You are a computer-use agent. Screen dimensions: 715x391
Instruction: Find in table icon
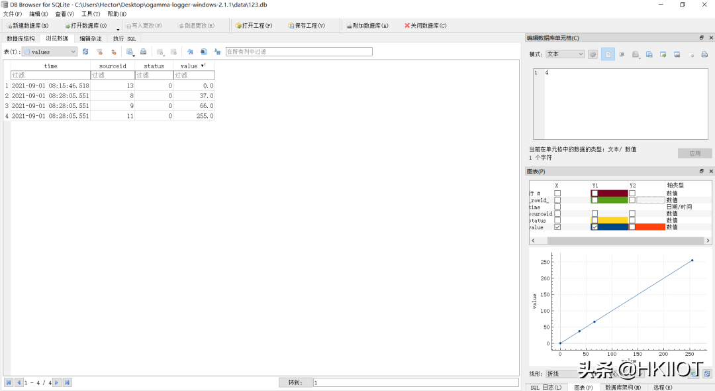pos(204,52)
